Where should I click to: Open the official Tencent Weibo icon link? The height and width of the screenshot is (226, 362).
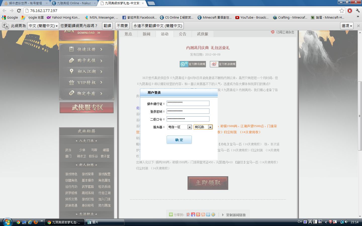coord(193,64)
